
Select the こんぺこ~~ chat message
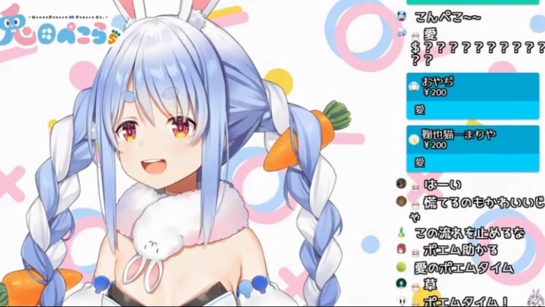tap(448, 16)
